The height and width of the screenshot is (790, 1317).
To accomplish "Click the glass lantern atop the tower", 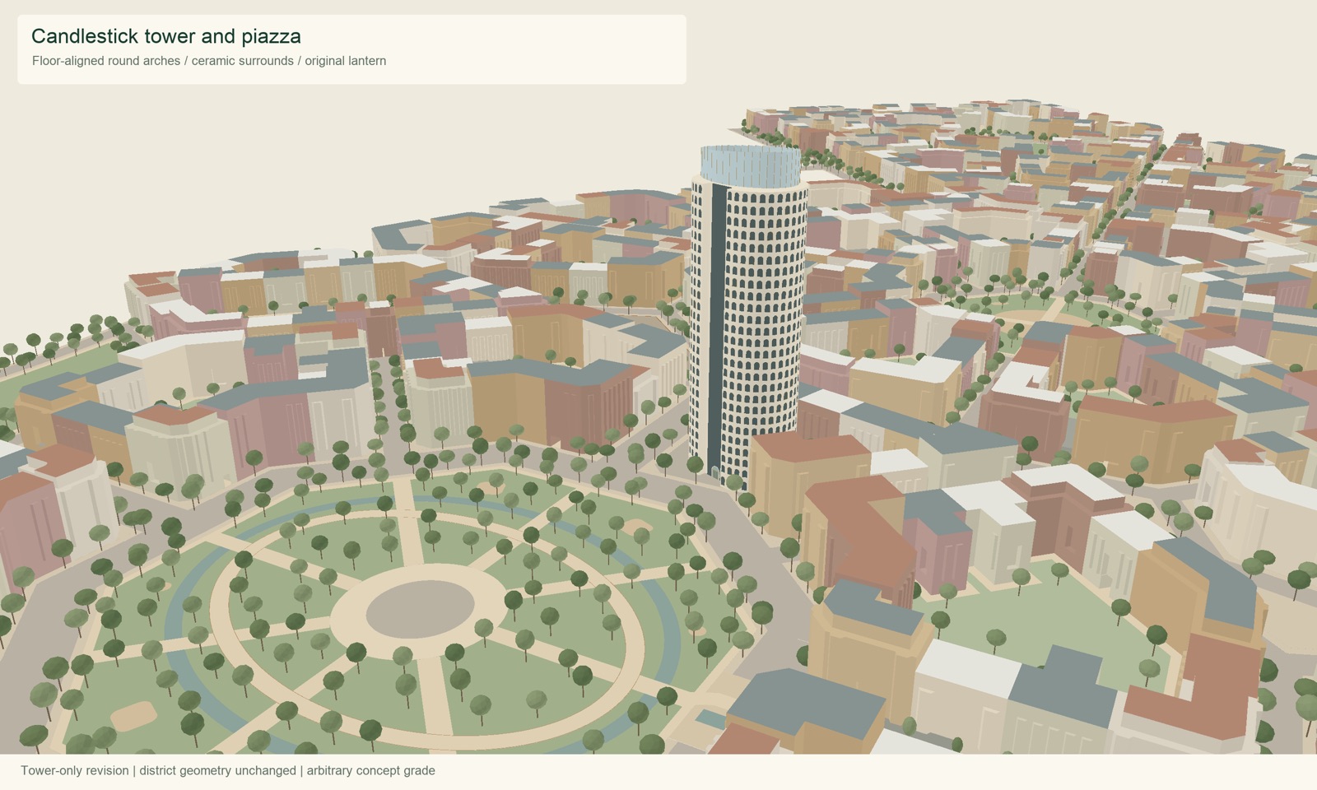I will (x=750, y=165).
